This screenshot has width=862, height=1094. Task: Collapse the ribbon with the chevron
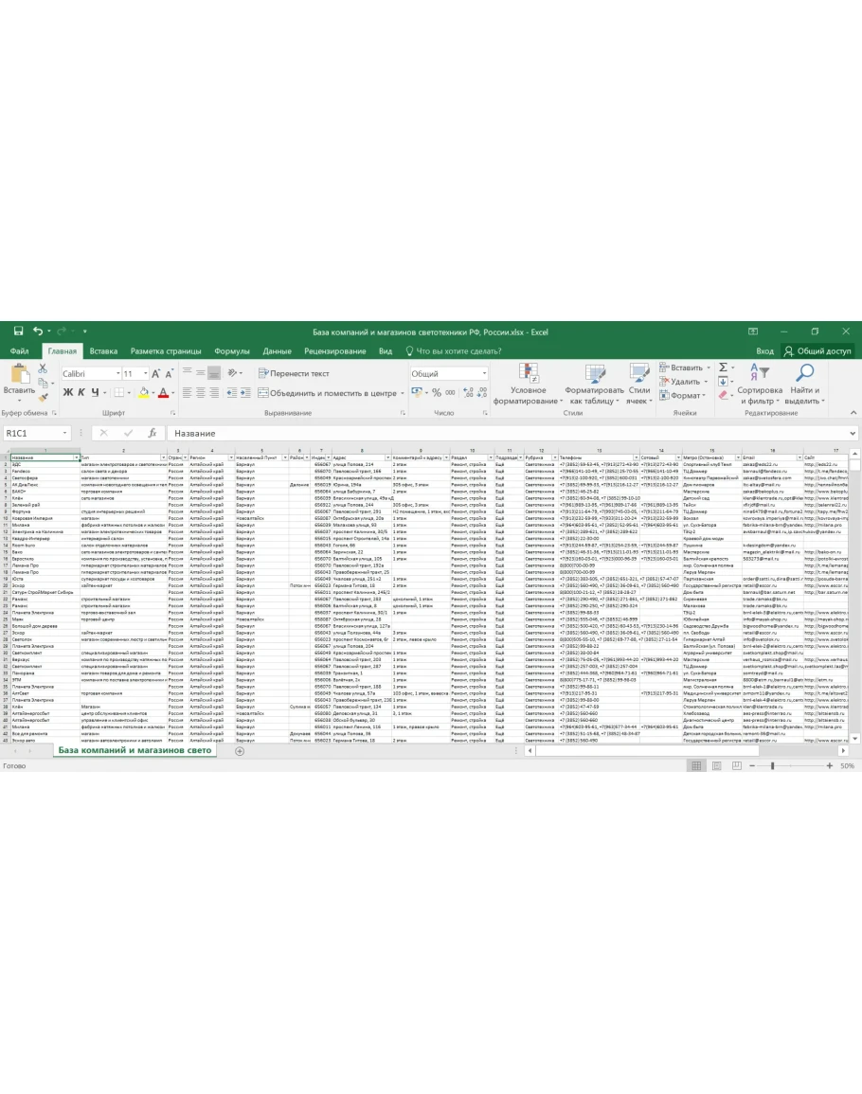pos(853,413)
